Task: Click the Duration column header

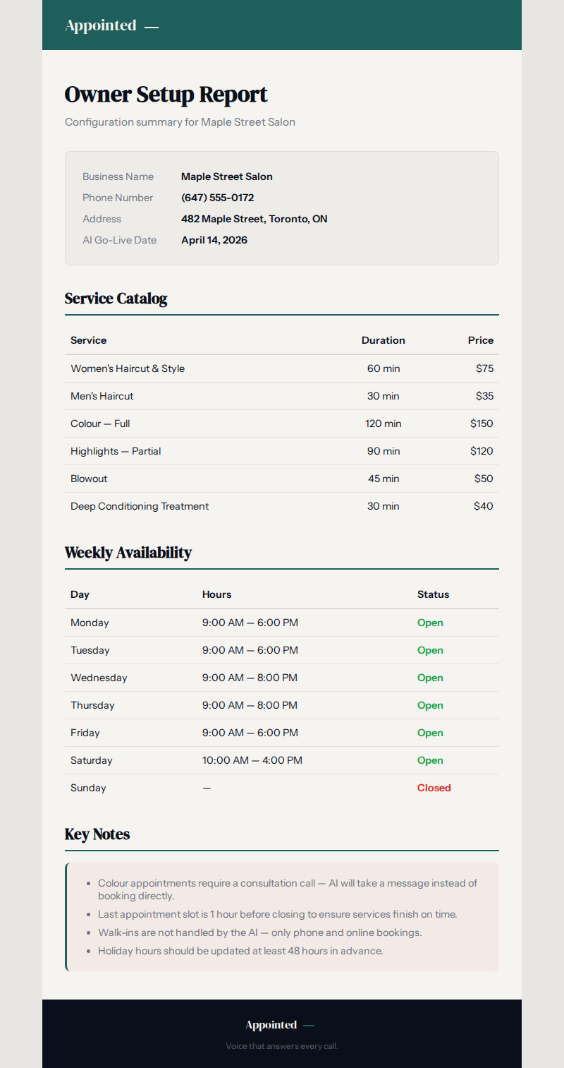Action: pos(384,340)
